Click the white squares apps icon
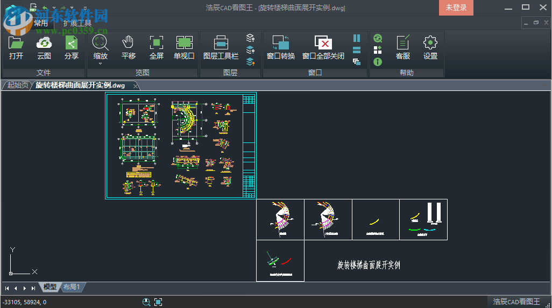Image resolution: width=552 pixels, height=308 pixels. [x=378, y=50]
